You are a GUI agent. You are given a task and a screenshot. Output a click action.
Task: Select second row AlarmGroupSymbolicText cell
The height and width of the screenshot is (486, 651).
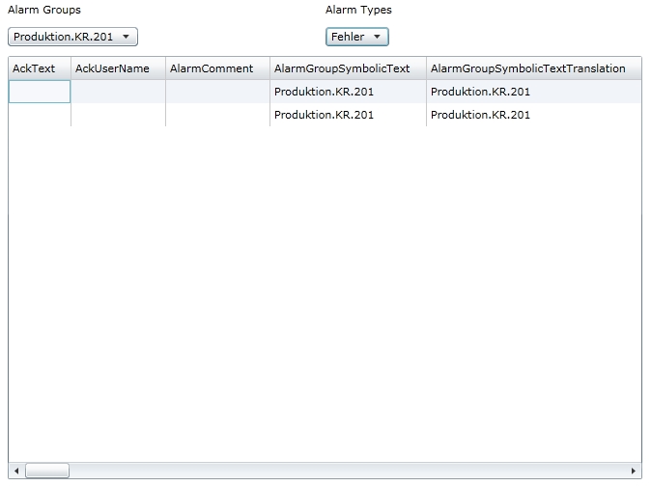coord(347,115)
